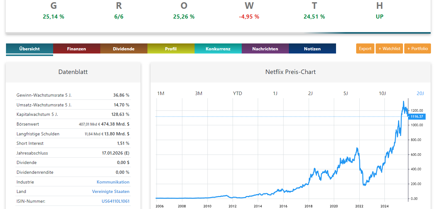
Task: Click the Vereinigte Staaten country link
Action: [111, 191]
